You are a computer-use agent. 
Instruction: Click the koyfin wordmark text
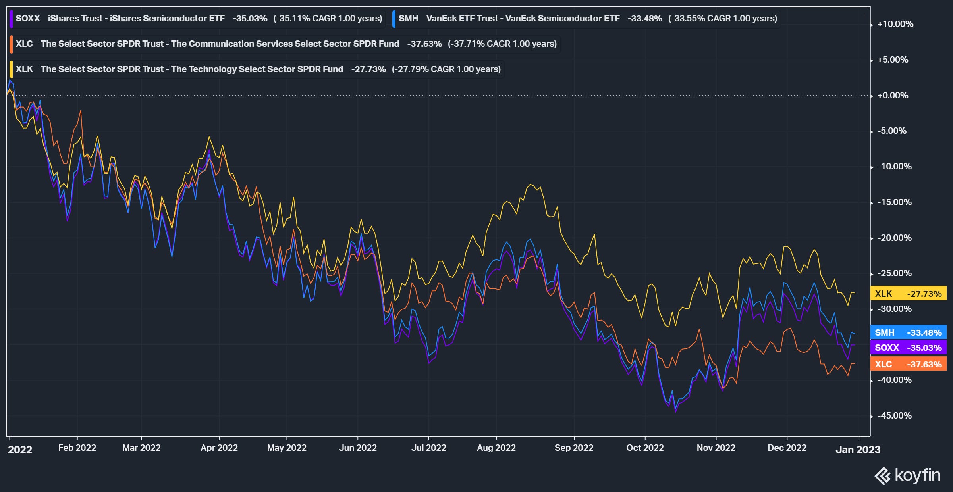917,475
